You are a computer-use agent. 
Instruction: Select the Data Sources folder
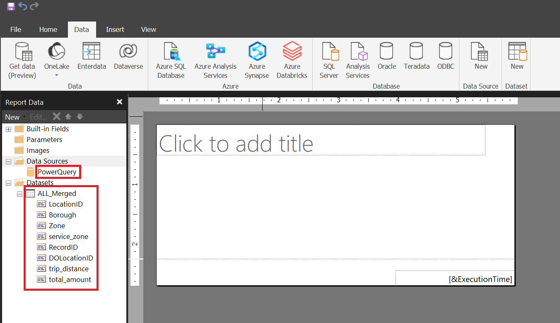tap(47, 161)
